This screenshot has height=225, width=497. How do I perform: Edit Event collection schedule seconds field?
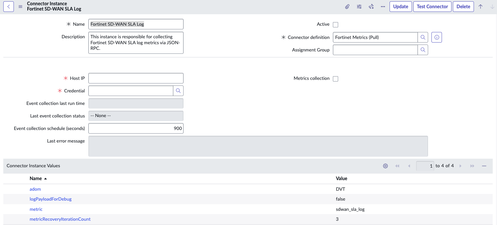[x=136, y=128]
